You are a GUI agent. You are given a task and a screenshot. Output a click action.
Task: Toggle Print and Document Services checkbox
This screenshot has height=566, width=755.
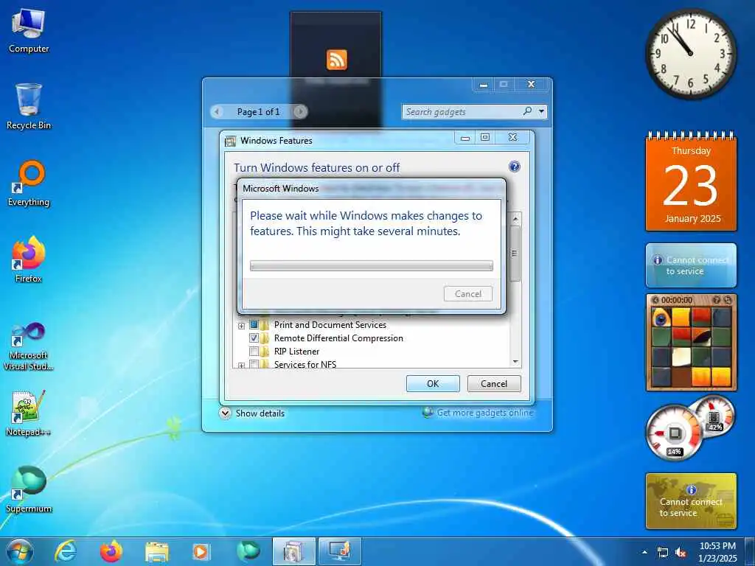pos(254,325)
